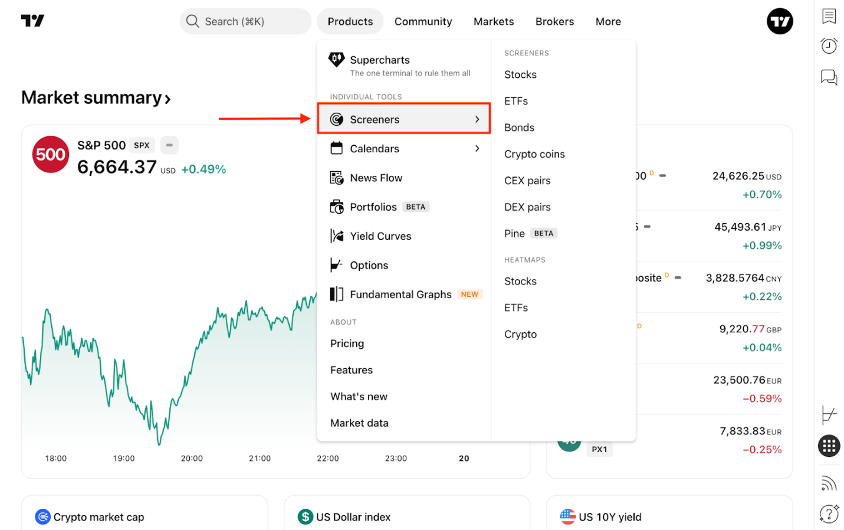Select Bonds screener
This screenshot has width=844, height=530.
[x=519, y=127]
